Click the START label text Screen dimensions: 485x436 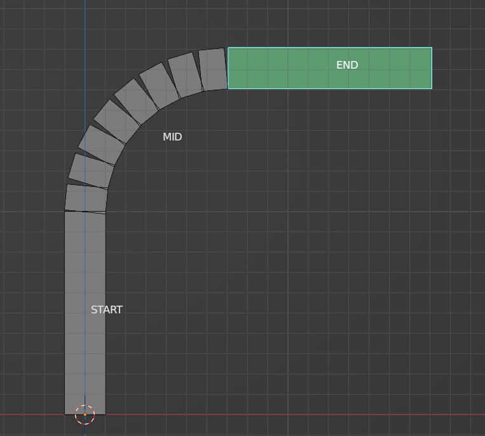click(107, 310)
